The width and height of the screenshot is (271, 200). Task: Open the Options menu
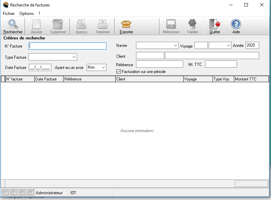[x=27, y=14]
